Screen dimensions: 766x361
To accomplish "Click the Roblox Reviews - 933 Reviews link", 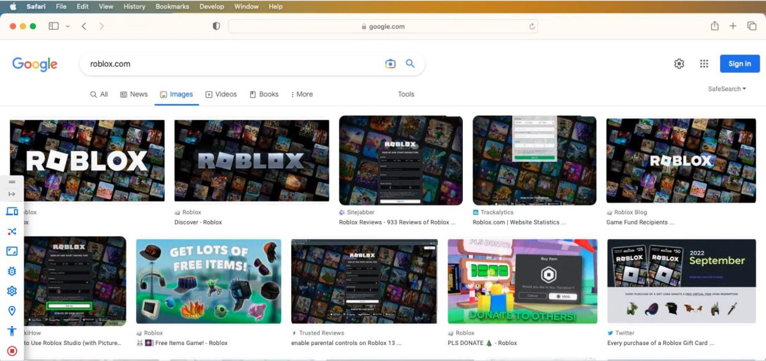I will (x=397, y=223).
